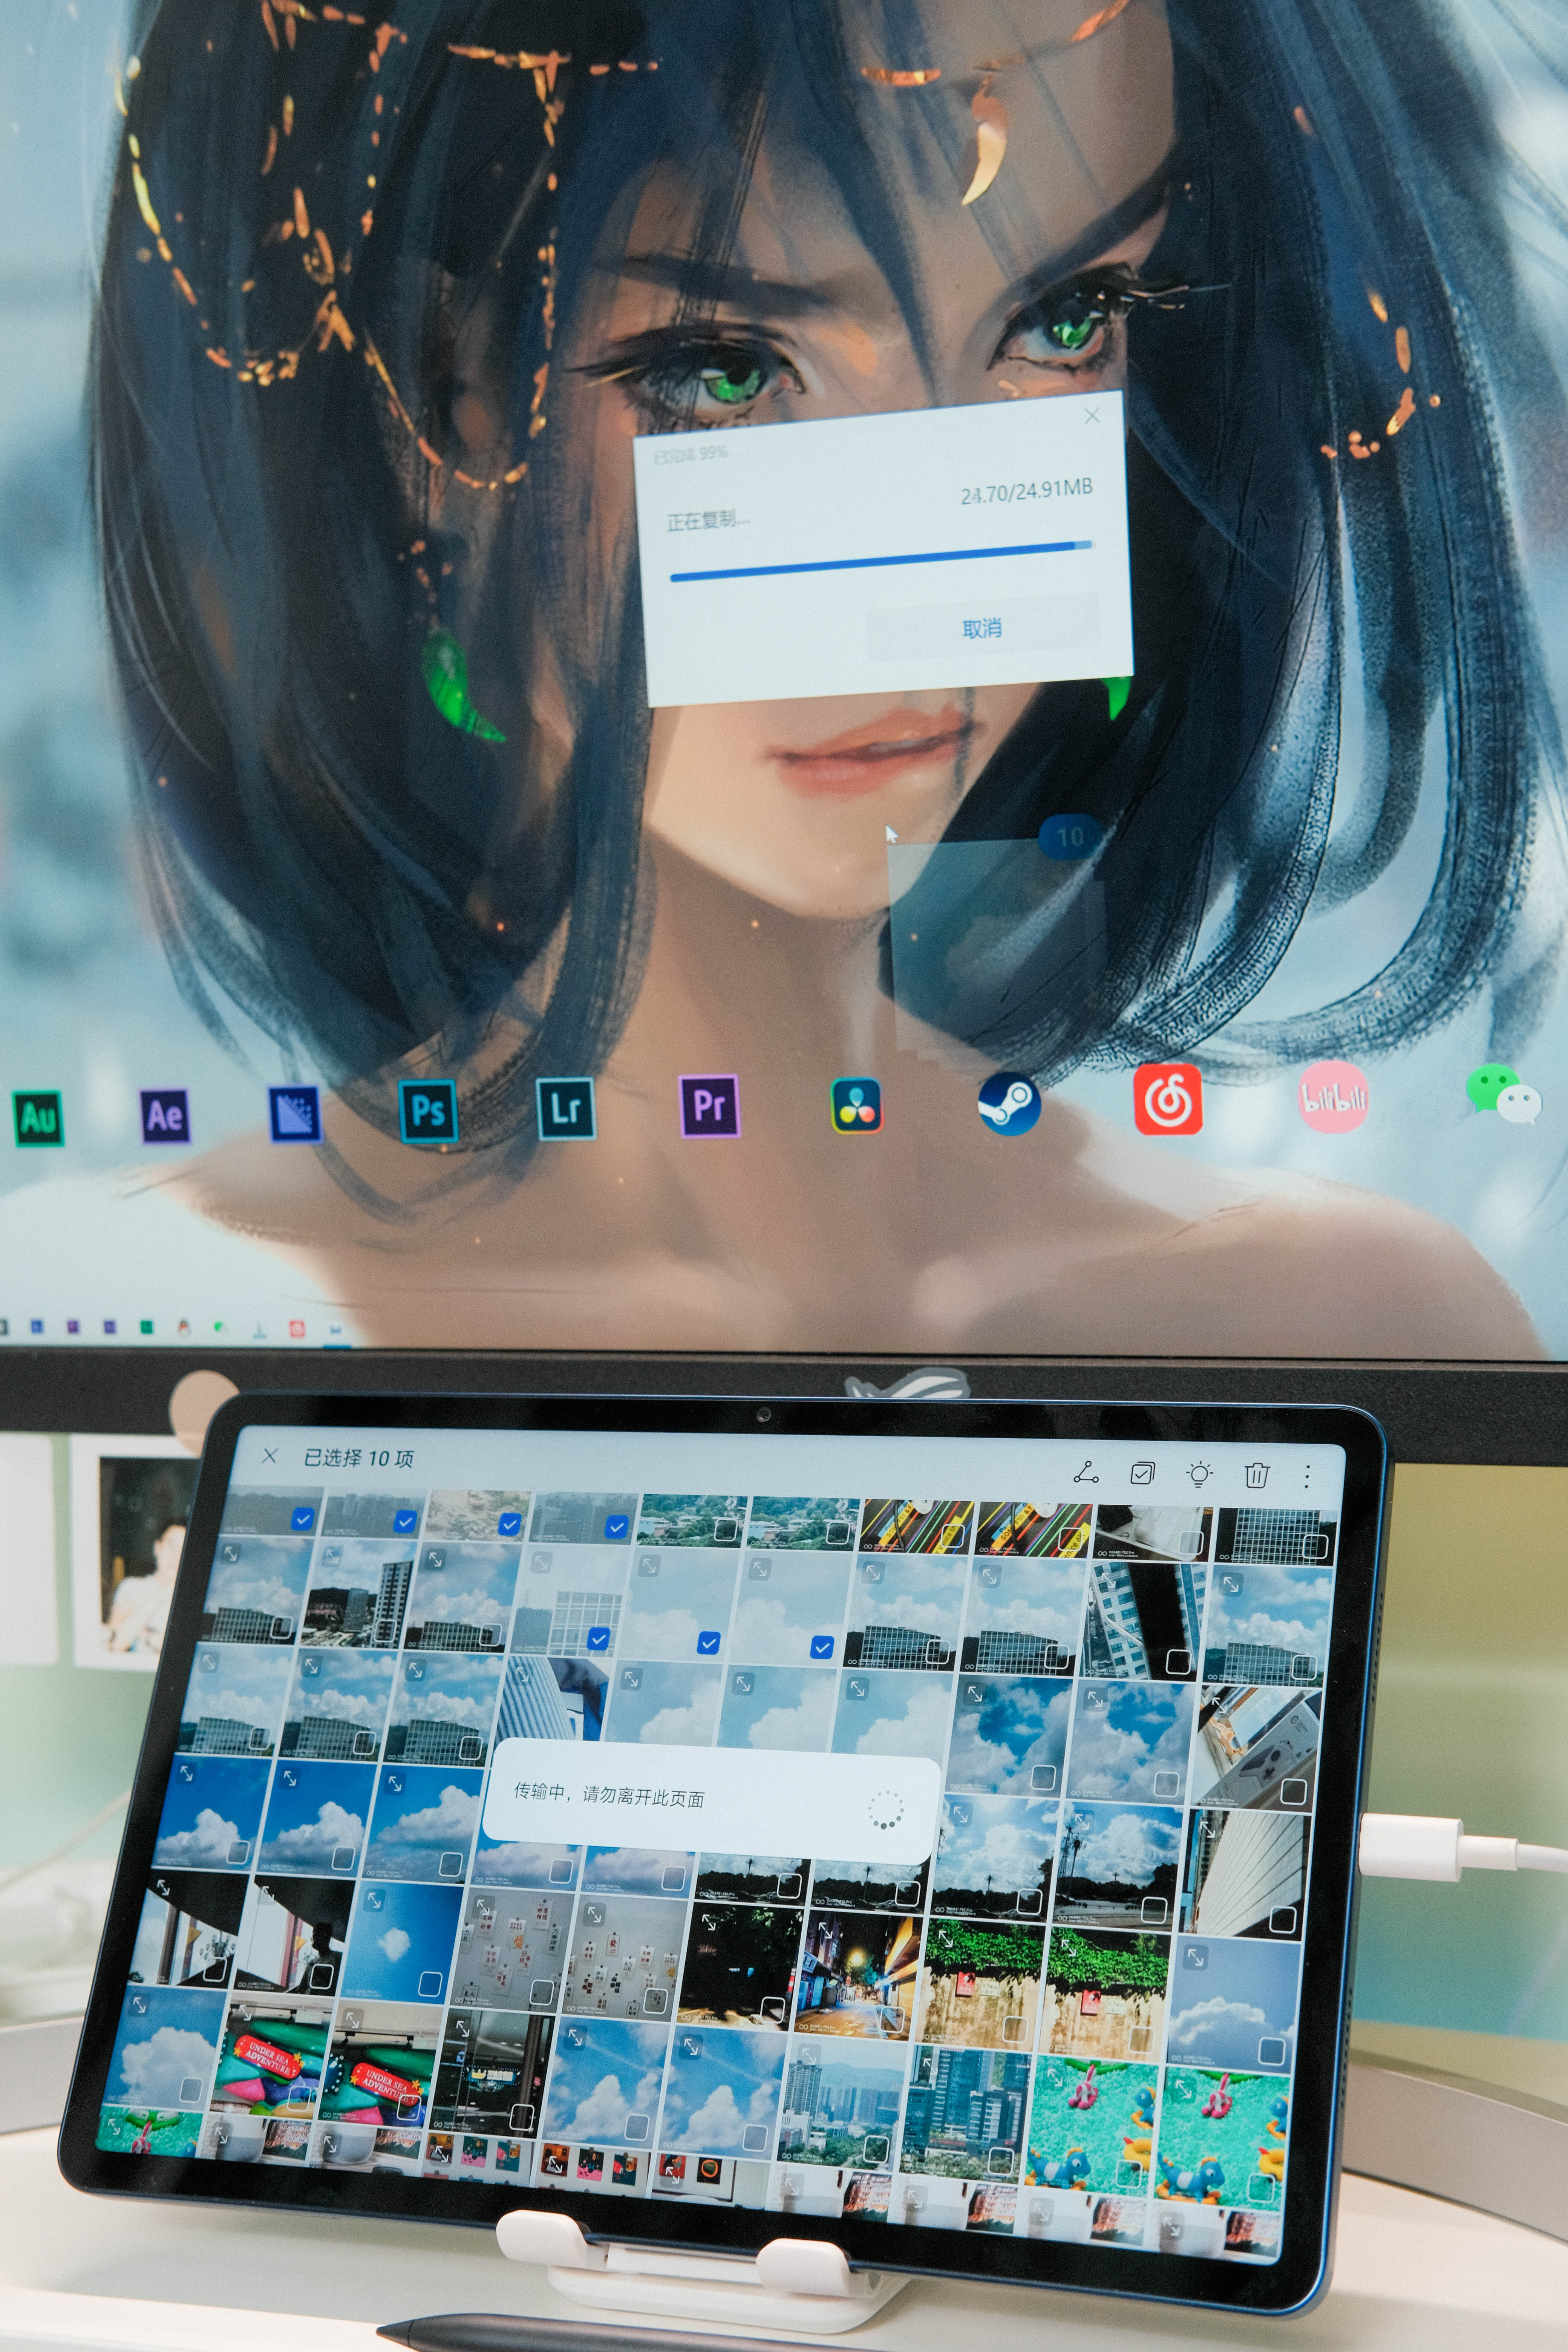Open the three-dot more menu in gallery

(x=1307, y=1477)
